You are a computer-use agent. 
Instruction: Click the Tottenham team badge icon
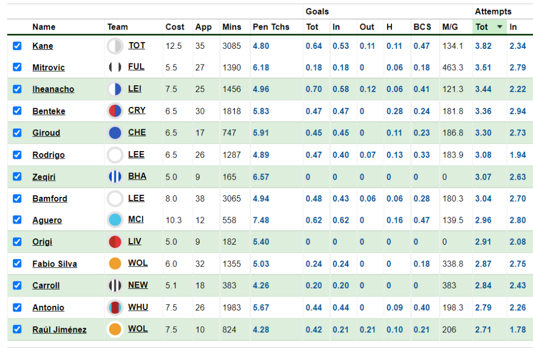[115, 46]
